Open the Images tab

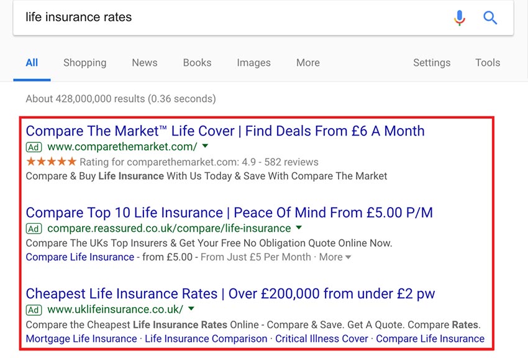253,63
